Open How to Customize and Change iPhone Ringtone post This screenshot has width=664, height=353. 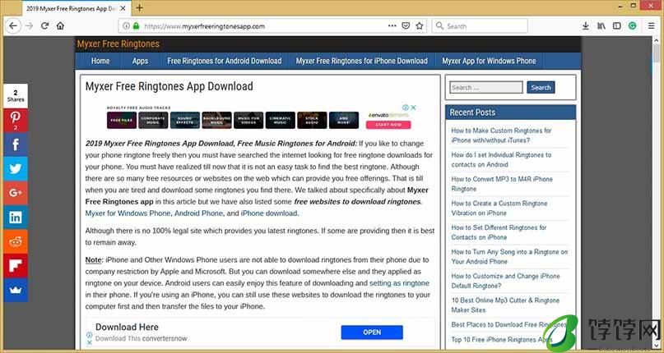tap(506, 281)
